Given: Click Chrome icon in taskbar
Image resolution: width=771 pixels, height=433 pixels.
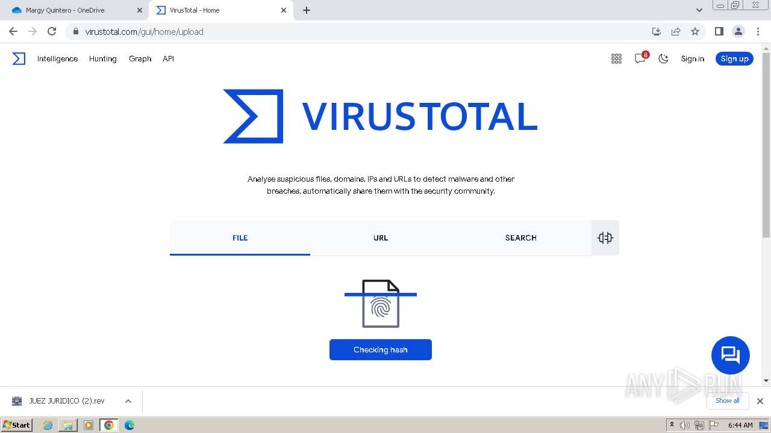Looking at the screenshot, I should coord(109,425).
